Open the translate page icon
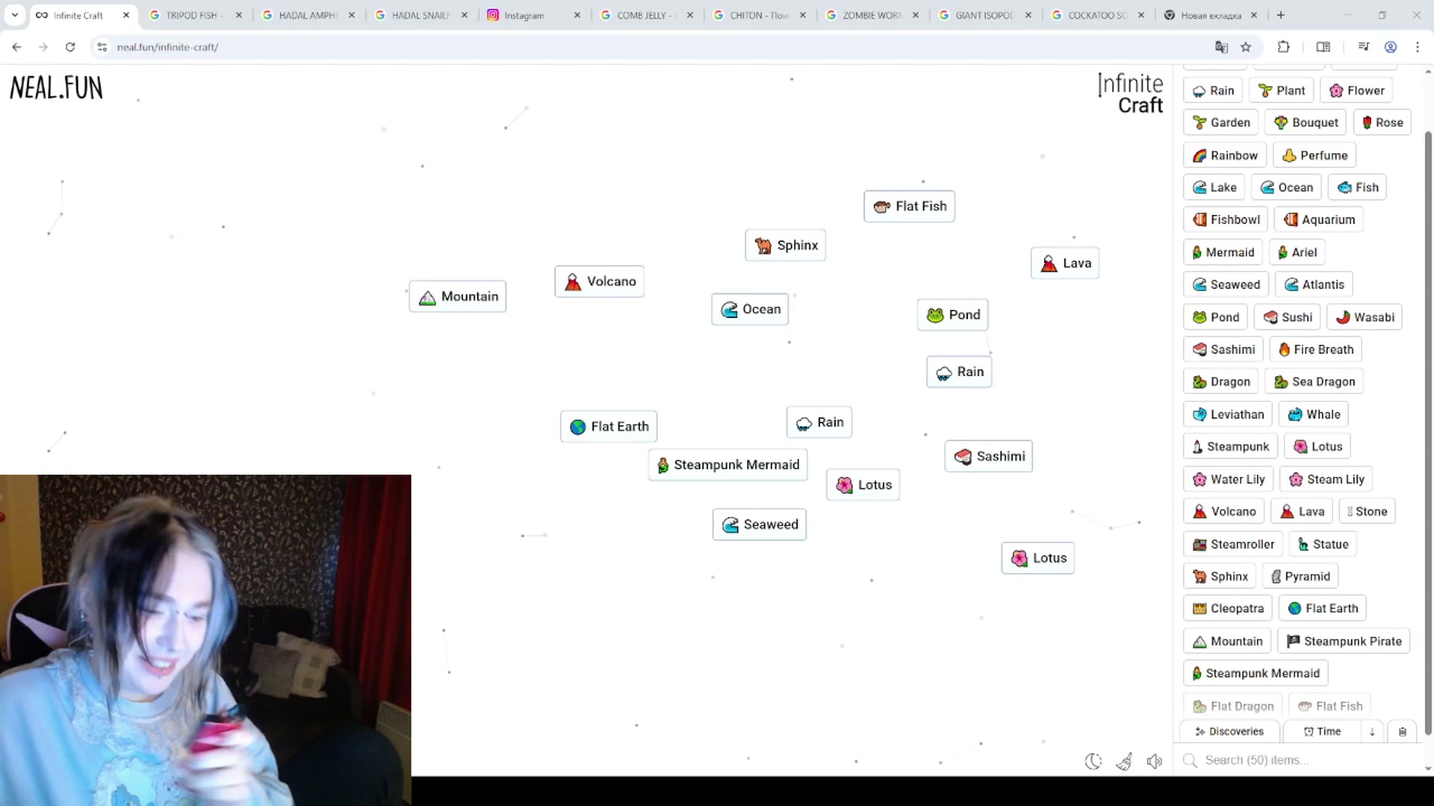The height and width of the screenshot is (806, 1434). pos(1221,47)
